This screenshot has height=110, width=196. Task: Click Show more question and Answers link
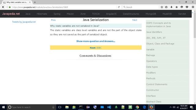[96, 41]
